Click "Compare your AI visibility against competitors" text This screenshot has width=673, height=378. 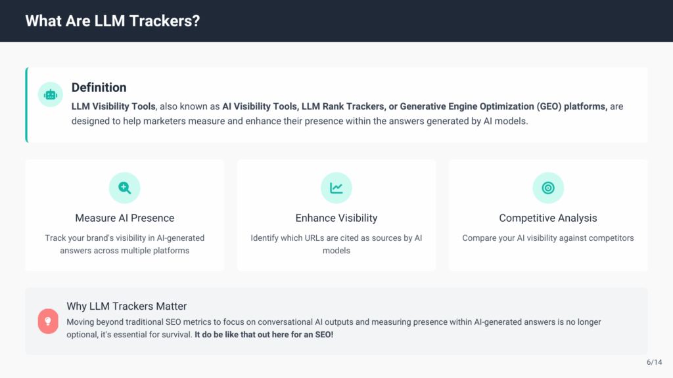[x=548, y=238]
